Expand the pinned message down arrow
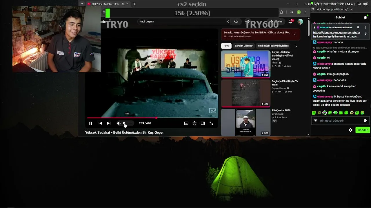Viewport: 371px width, 208px height. [366, 34]
